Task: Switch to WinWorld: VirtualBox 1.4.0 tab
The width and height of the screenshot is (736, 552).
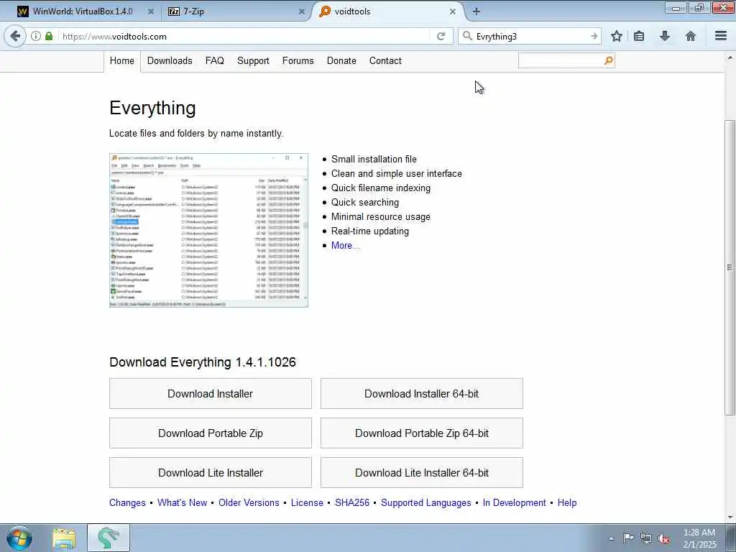Action: click(x=83, y=11)
